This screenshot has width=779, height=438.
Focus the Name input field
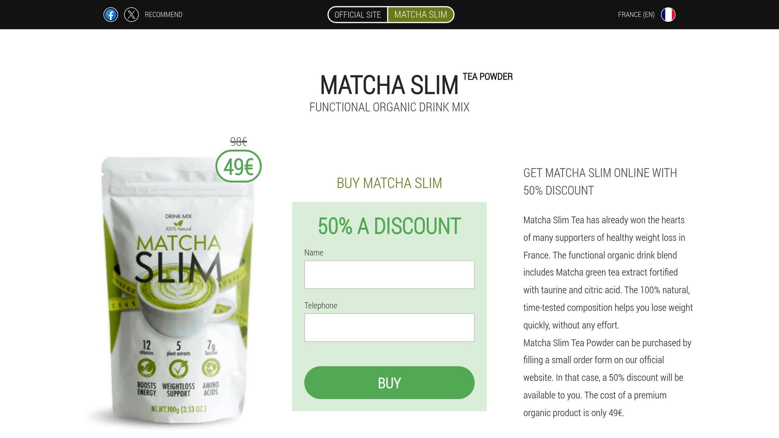pos(389,275)
